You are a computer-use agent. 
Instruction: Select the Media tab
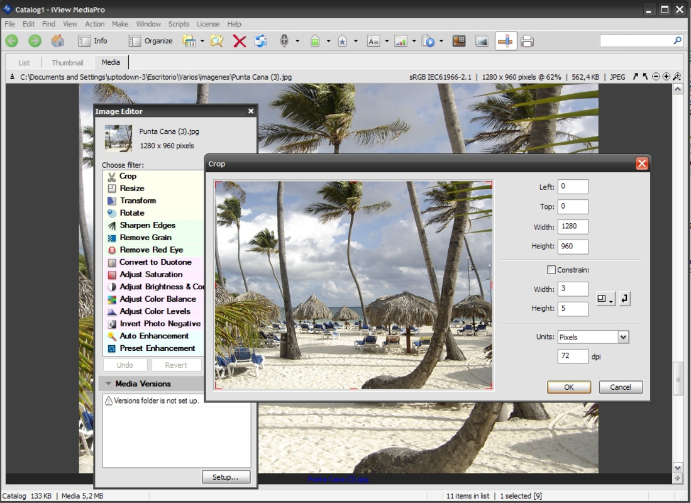click(x=111, y=62)
